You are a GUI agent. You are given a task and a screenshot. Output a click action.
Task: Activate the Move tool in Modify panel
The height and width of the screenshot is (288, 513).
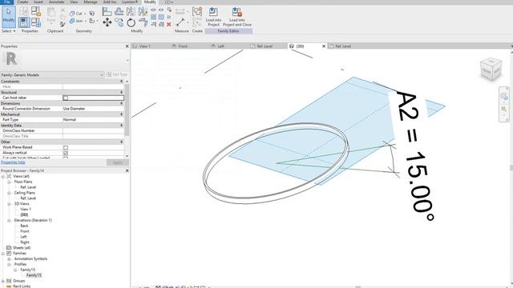pos(107,22)
